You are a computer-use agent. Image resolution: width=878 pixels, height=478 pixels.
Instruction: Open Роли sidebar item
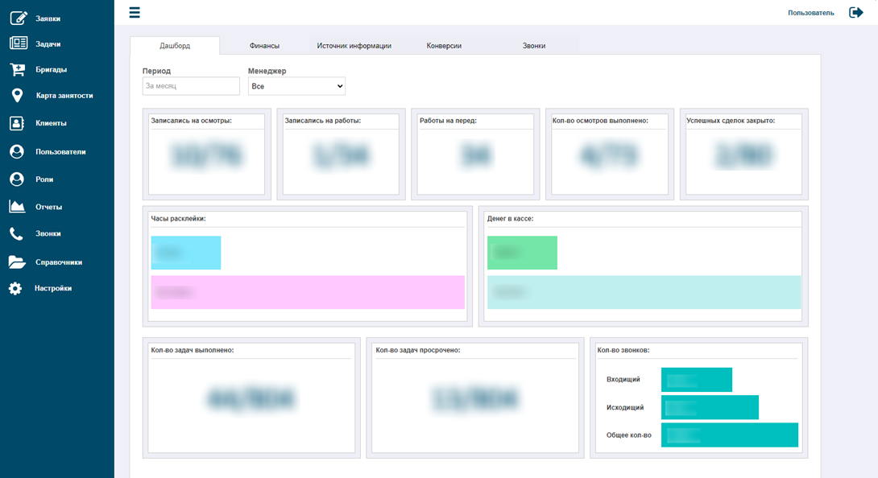point(44,179)
